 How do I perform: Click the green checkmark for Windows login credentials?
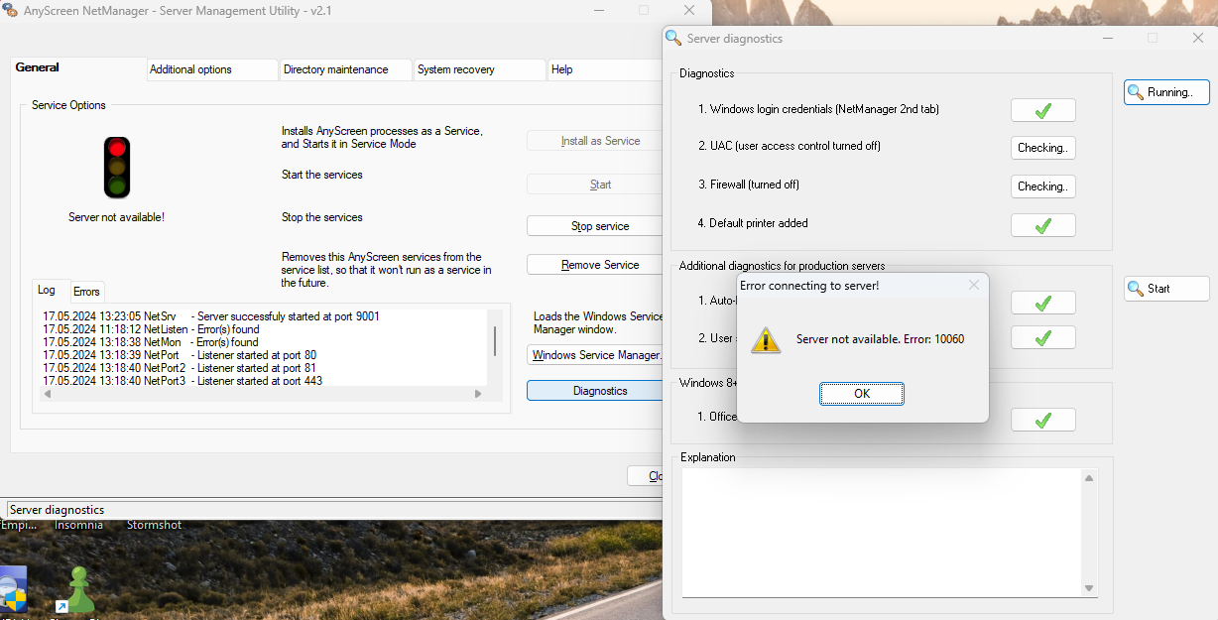(x=1042, y=110)
